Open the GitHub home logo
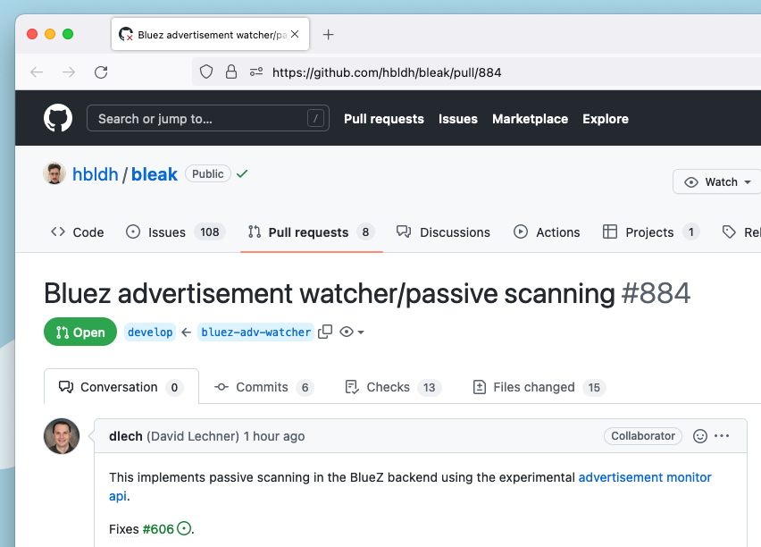The width and height of the screenshot is (761, 547). (x=58, y=118)
